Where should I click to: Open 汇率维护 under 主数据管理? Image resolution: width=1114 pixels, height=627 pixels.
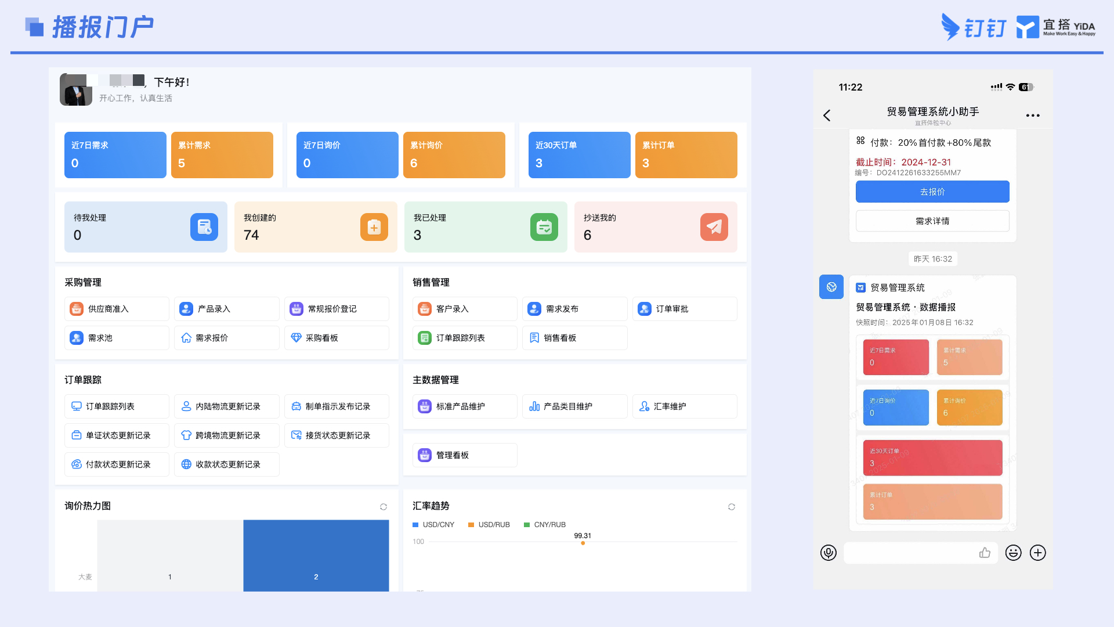(x=685, y=406)
